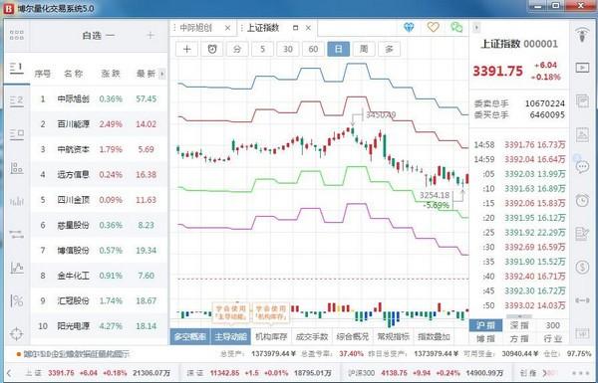598x383 pixels.
Task: Open the 主导动能 indicator tab
Action: point(230,337)
